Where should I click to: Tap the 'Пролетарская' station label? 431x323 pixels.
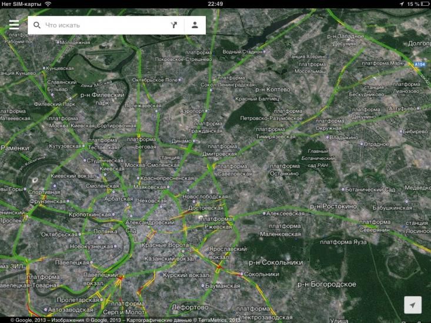[78, 300]
